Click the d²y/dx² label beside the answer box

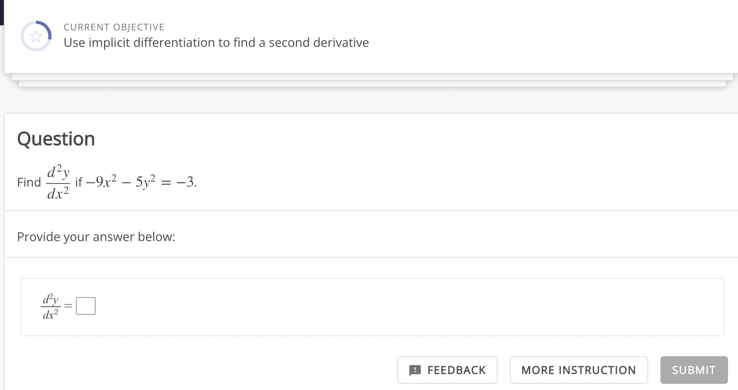(50, 306)
